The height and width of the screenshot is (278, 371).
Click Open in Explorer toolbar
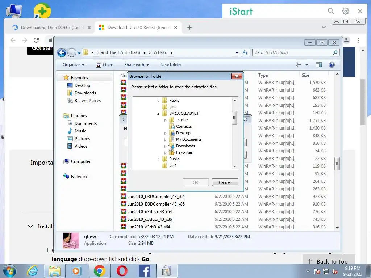105,65
